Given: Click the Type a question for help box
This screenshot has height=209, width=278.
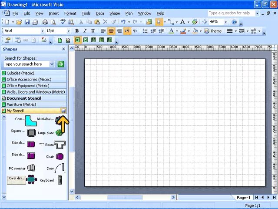Looking at the screenshot, I should (232, 13).
